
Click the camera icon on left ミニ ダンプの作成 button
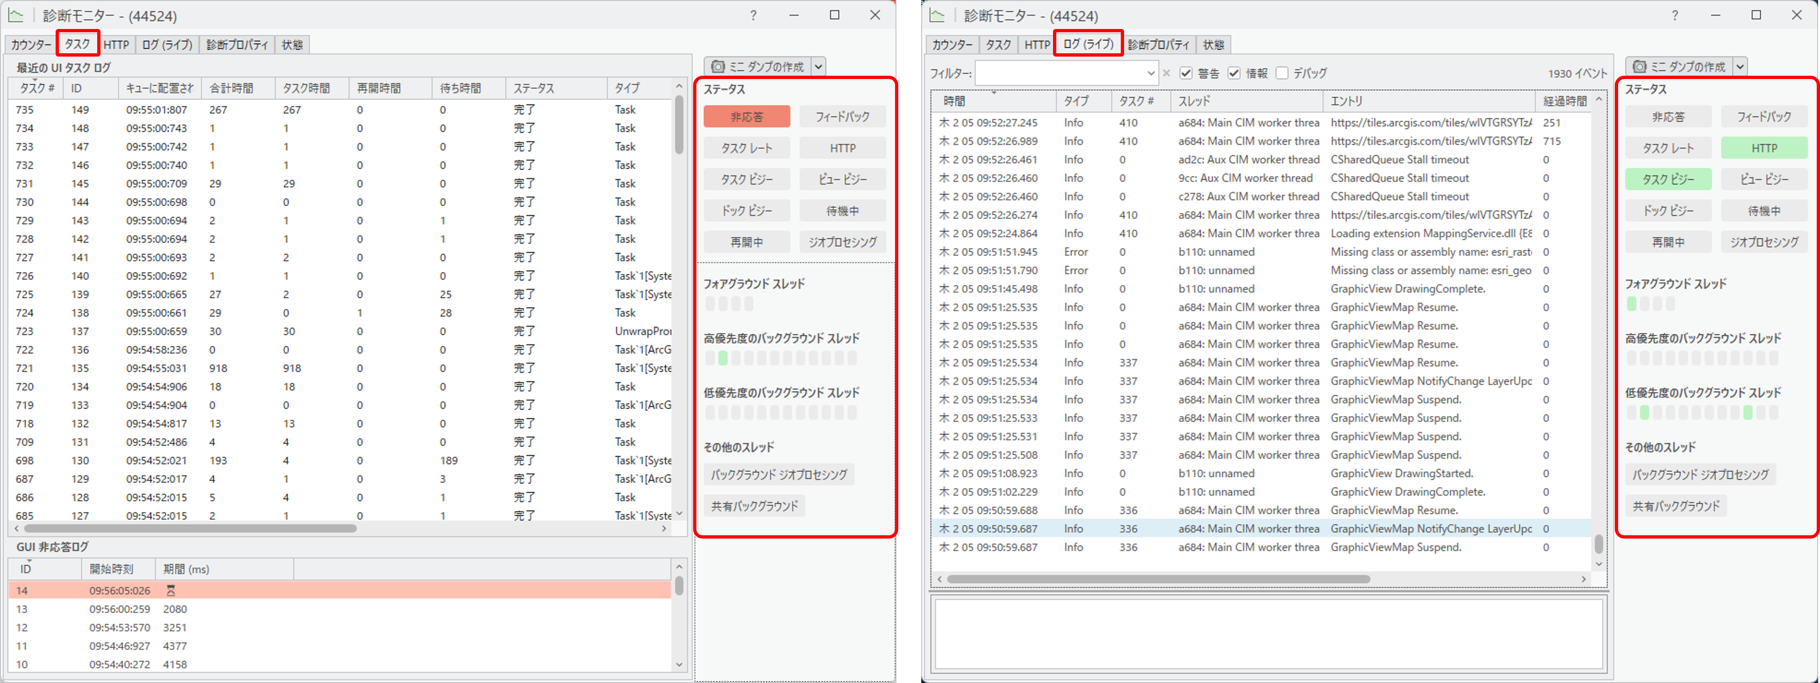pos(718,66)
